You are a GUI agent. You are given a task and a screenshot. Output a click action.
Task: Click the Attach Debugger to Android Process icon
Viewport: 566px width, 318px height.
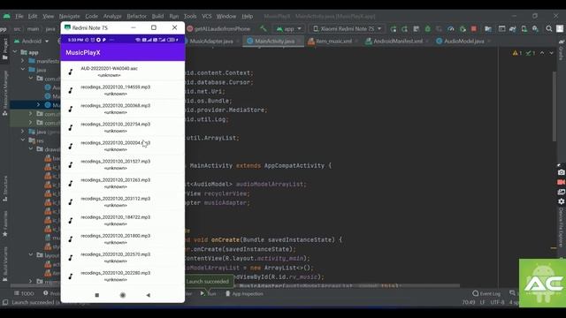(463, 29)
